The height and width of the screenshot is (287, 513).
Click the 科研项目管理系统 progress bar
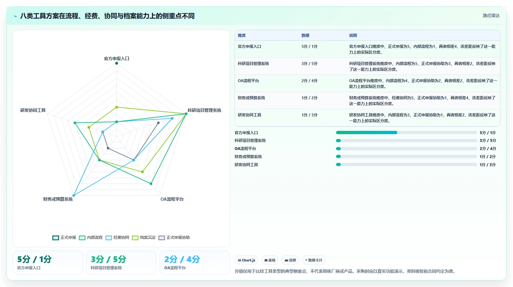tap(406, 141)
